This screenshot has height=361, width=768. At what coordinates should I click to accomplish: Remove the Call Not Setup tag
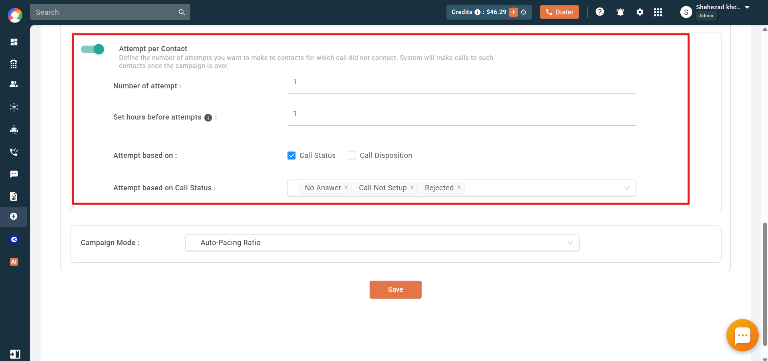[x=412, y=187]
